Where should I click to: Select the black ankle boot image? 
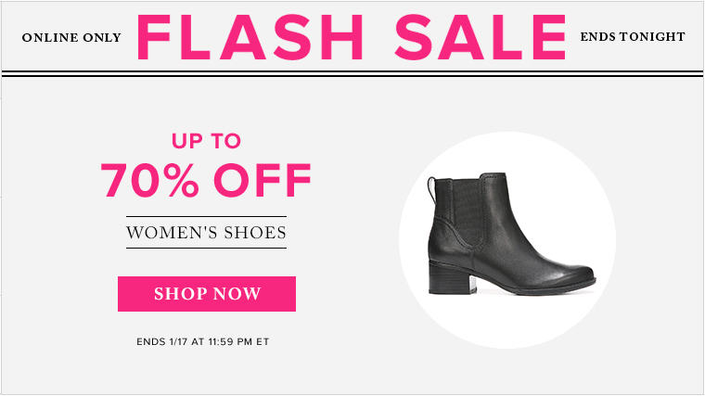(511, 234)
